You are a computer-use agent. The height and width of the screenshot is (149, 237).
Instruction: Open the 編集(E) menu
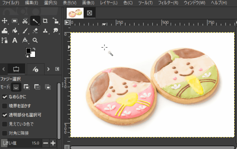click(32, 3)
